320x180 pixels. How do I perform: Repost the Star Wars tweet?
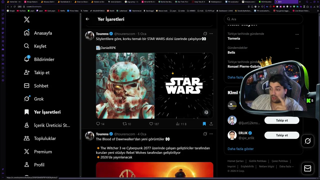pyautogui.click(x=127, y=124)
